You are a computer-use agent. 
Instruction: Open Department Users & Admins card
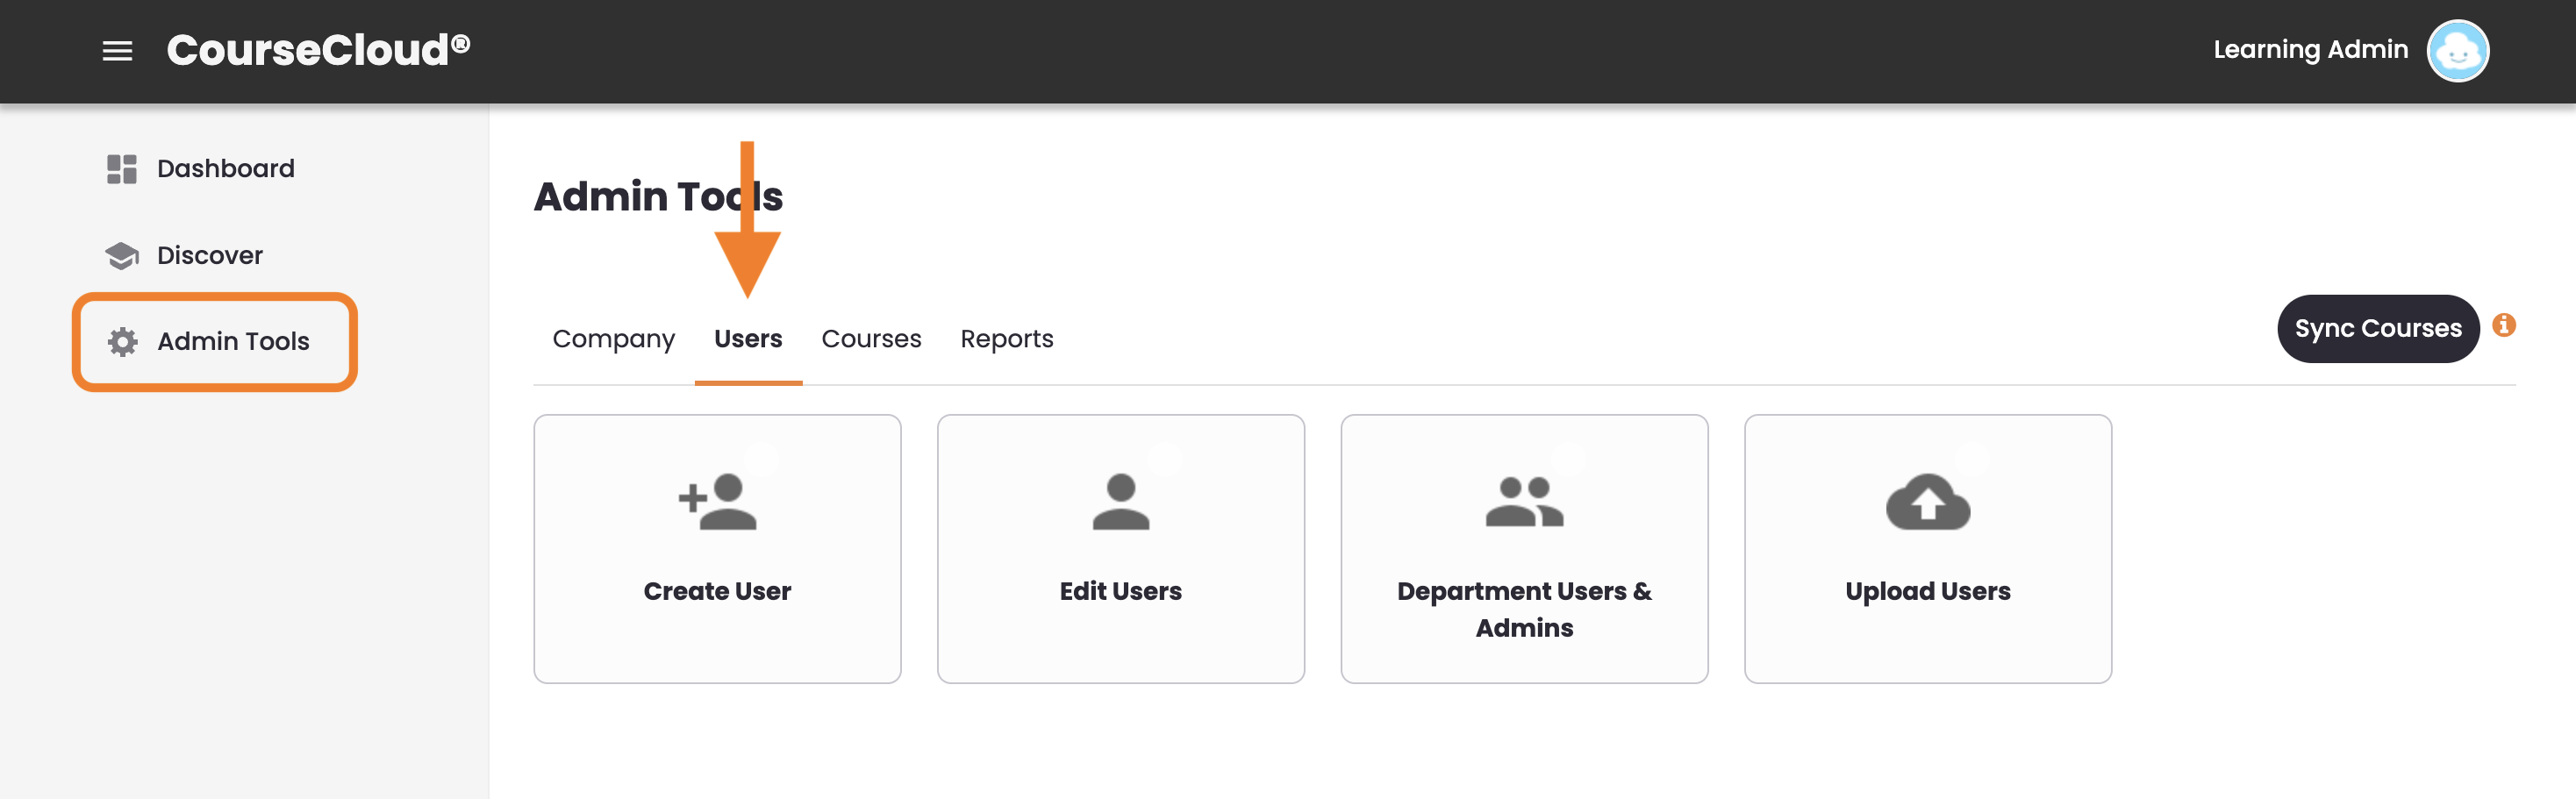tap(1524, 549)
